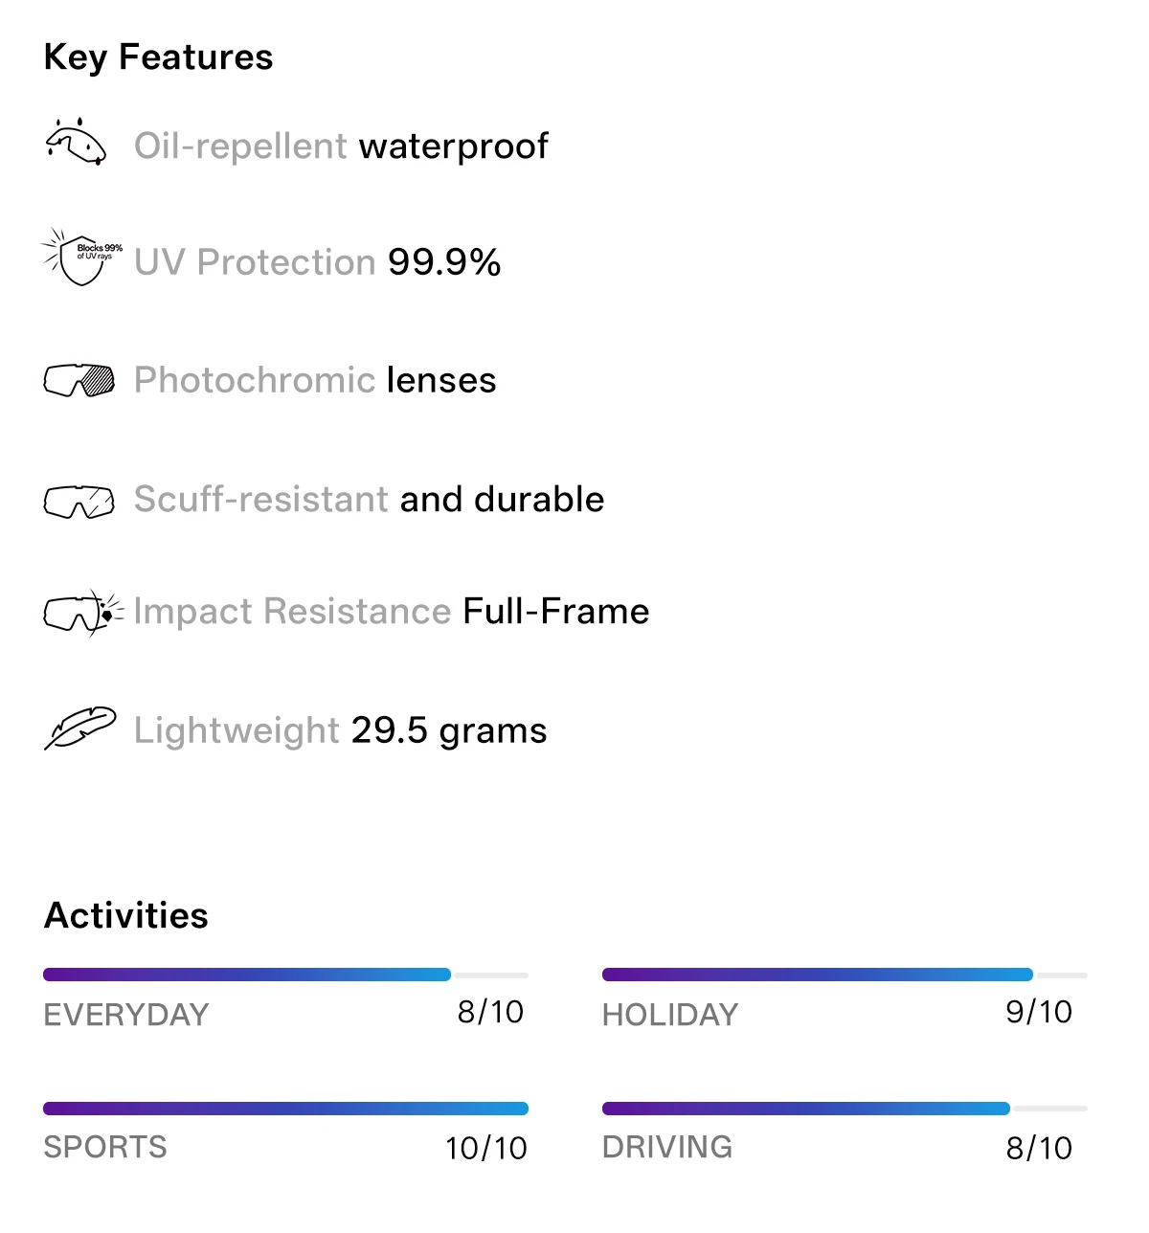Viewport: 1149px width, 1233px height.
Task: Click the 10/10 Sports score
Action: (486, 1148)
